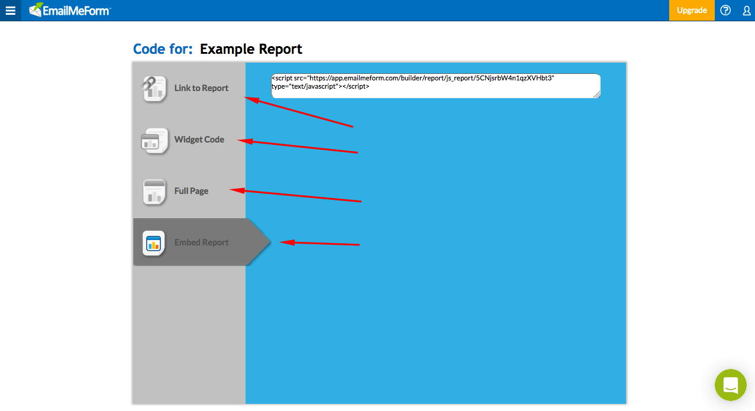The image size is (755, 411).
Task: Click the "Example Report" title text
Action: 251,49
